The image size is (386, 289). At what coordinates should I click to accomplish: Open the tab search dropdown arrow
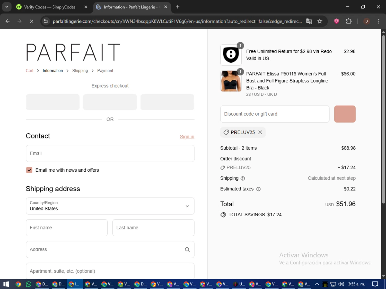(x=7, y=7)
